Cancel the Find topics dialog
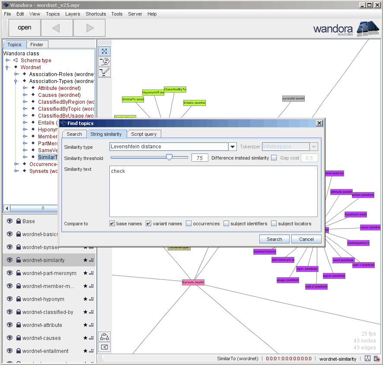383x365 pixels. [x=306, y=239]
